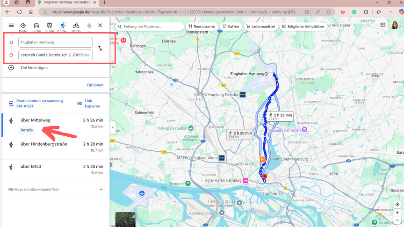Select the flight travel mode
The width and height of the screenshot is (404, 227).
[x=89, y=25]
